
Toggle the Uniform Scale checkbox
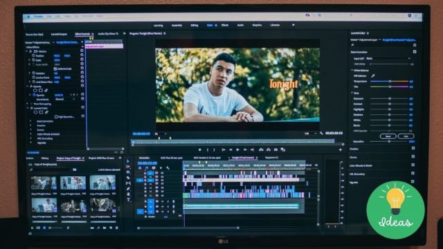coord(55,68)
